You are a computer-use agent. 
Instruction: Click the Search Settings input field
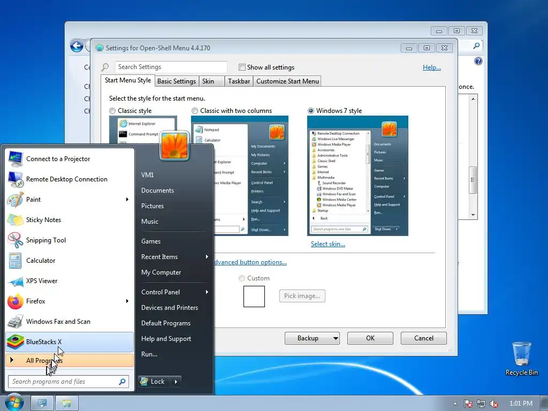[171, 67]
